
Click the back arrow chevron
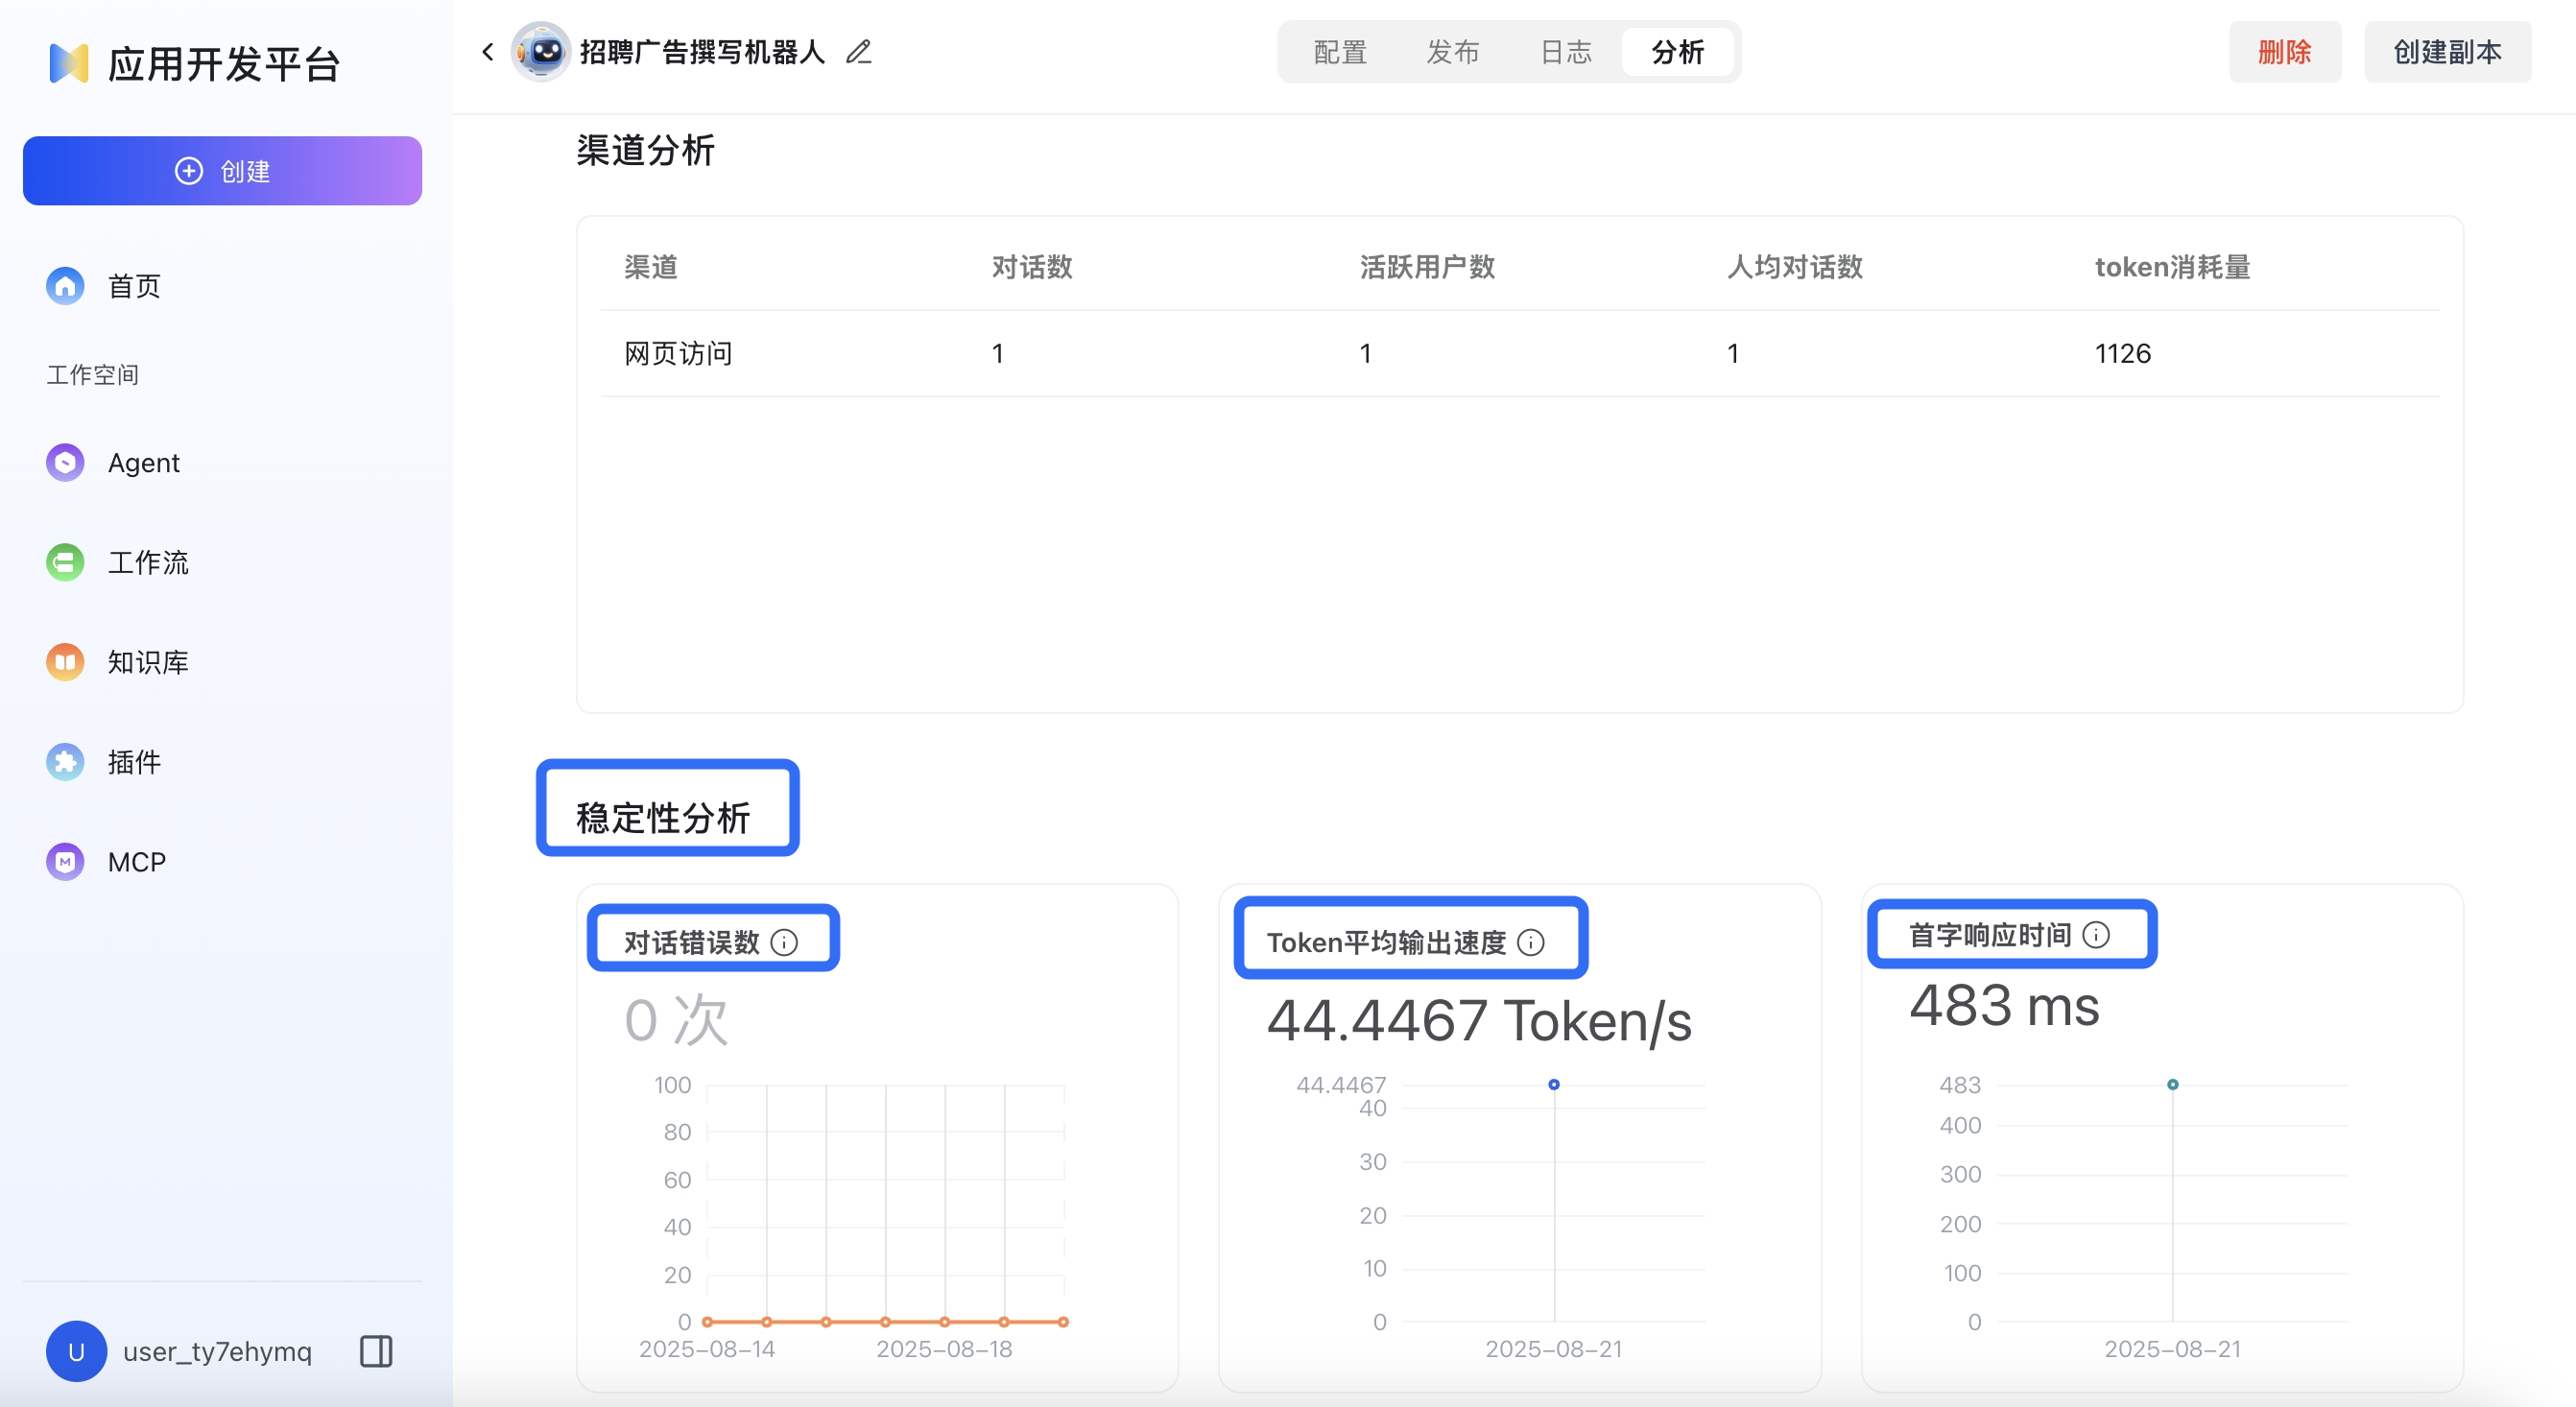[x=488, y=52]
